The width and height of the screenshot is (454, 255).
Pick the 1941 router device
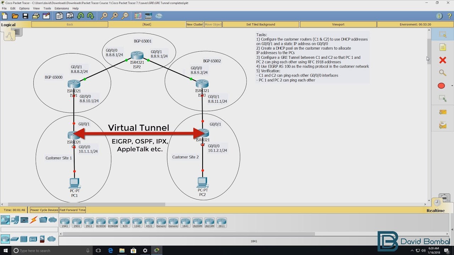click(65, 223)
